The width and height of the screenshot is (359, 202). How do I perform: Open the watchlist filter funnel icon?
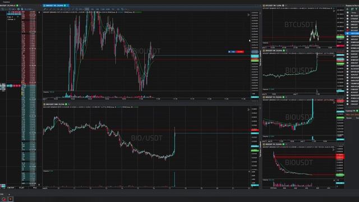[357, 9]
